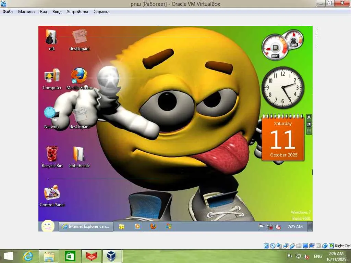Open guest Action Center flag icon
The width and height of the screenshot is (351, 263).
[261, 227]
